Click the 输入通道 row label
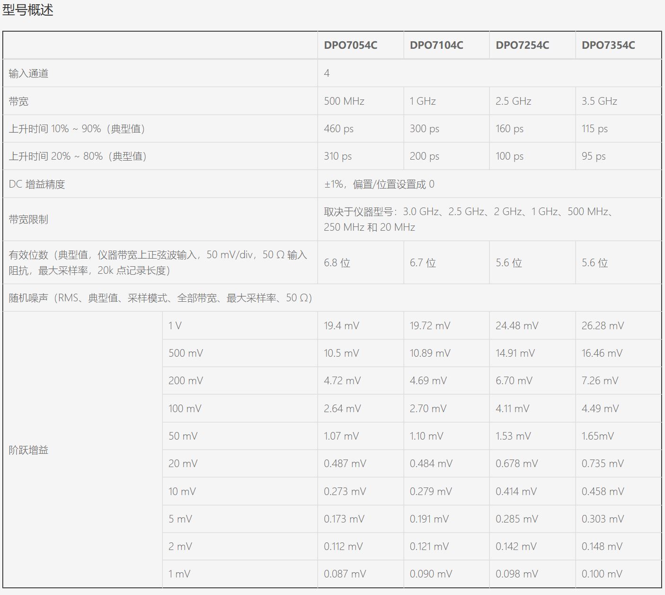 click(28, 73)
